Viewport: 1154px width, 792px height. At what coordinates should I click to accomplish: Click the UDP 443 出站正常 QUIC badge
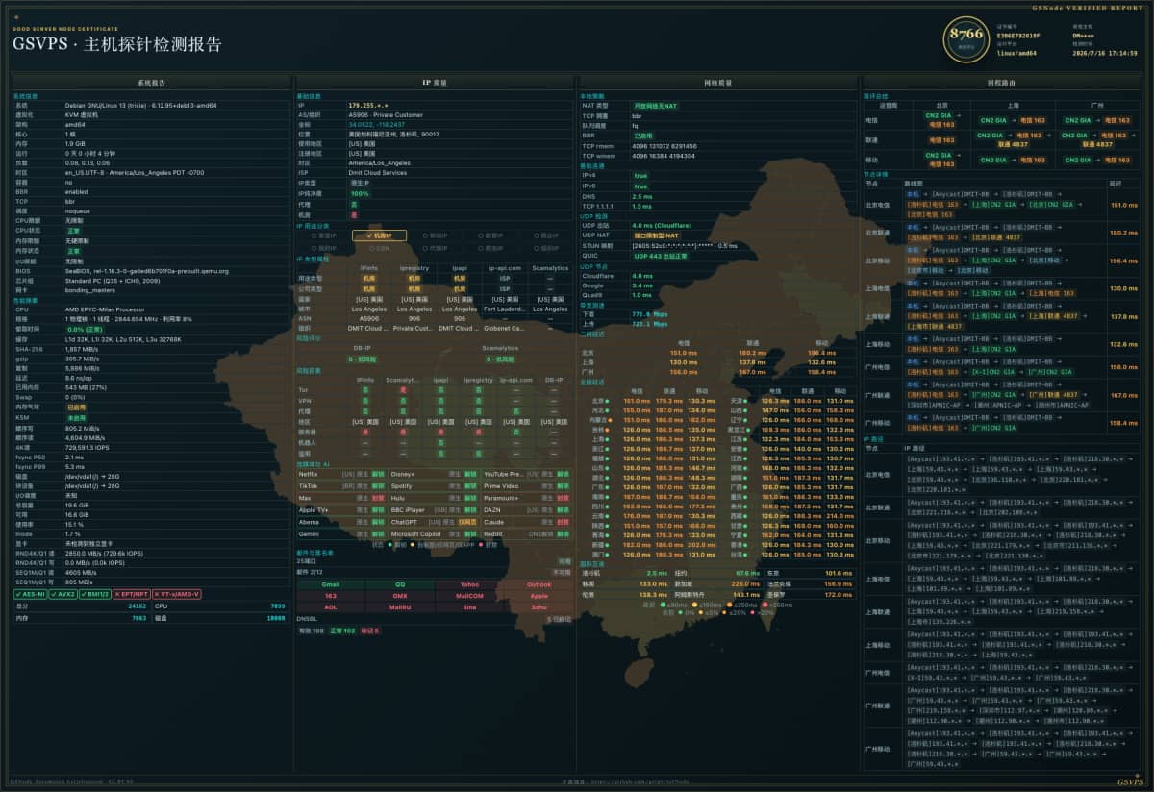click(x=661, y=256)
